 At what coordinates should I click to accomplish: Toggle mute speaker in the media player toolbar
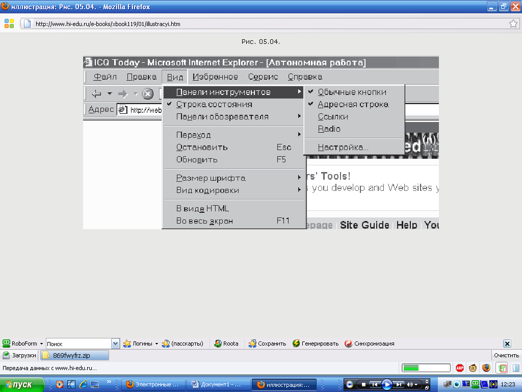[x=410, y=385]
